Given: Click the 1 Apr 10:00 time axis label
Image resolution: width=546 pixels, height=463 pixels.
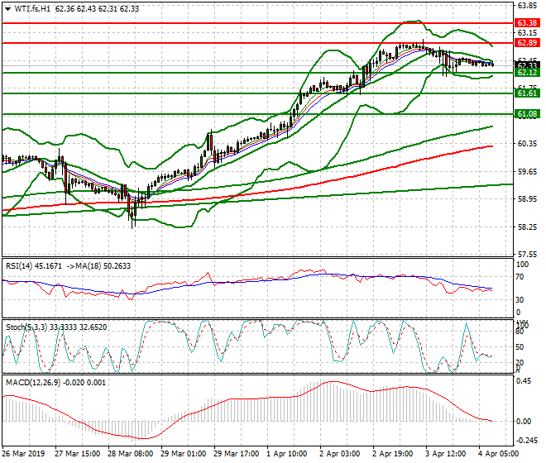Looking at the screenshot, I should (286, 454).
